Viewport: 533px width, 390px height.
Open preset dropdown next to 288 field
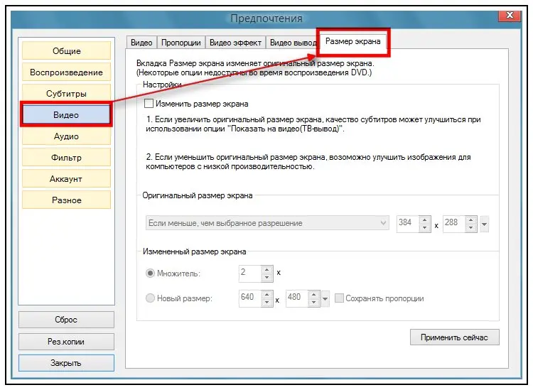click(x=485, y=224)
